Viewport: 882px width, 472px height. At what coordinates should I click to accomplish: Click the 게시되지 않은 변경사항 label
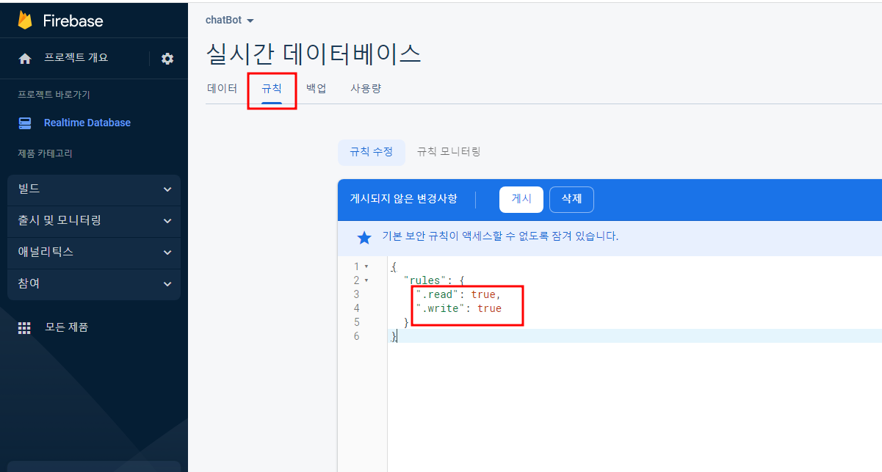403,199
